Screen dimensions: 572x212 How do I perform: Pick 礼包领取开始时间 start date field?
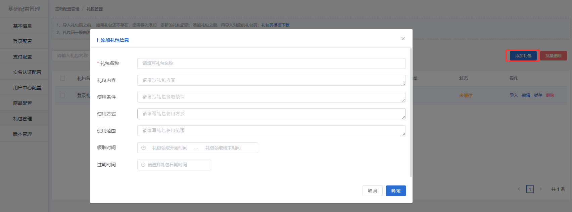tap(170, 148)
